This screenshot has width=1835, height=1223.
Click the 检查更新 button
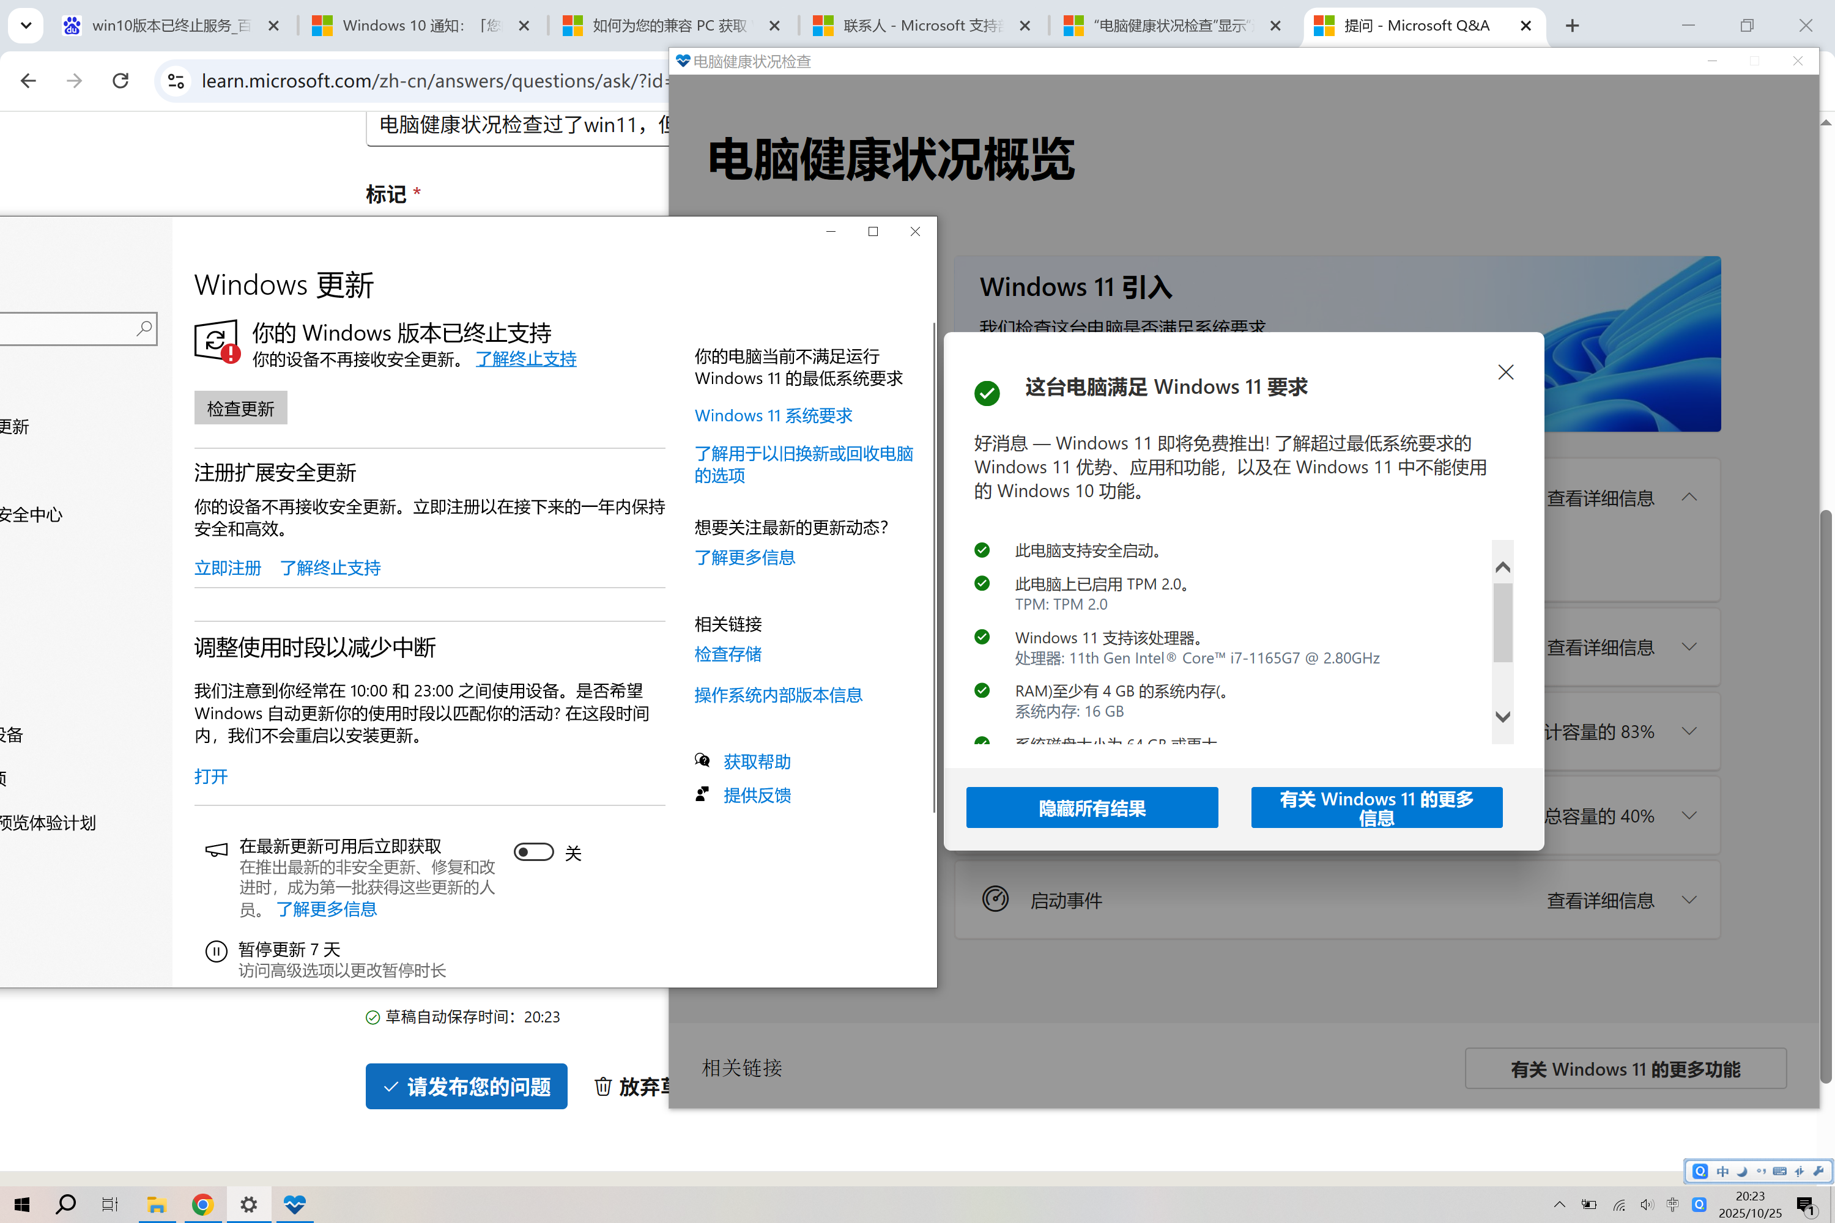[240, 408]
